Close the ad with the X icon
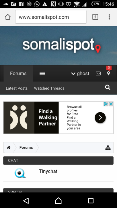 coord(111,104)
